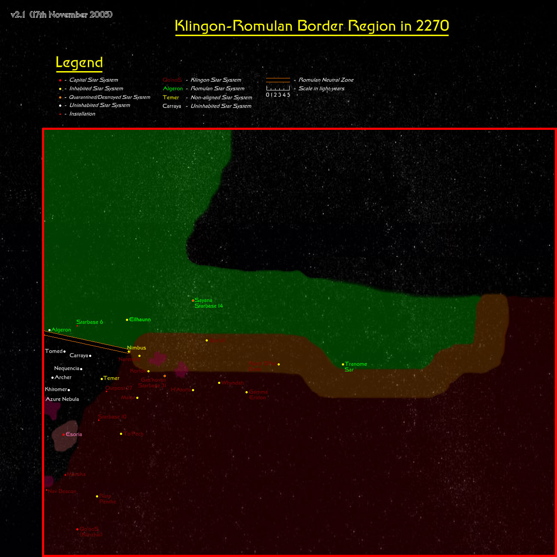The height and width of the screenshot is (557, 557).
Task: Click the green Algeron sample name in legend
Action: click(173, 89)
